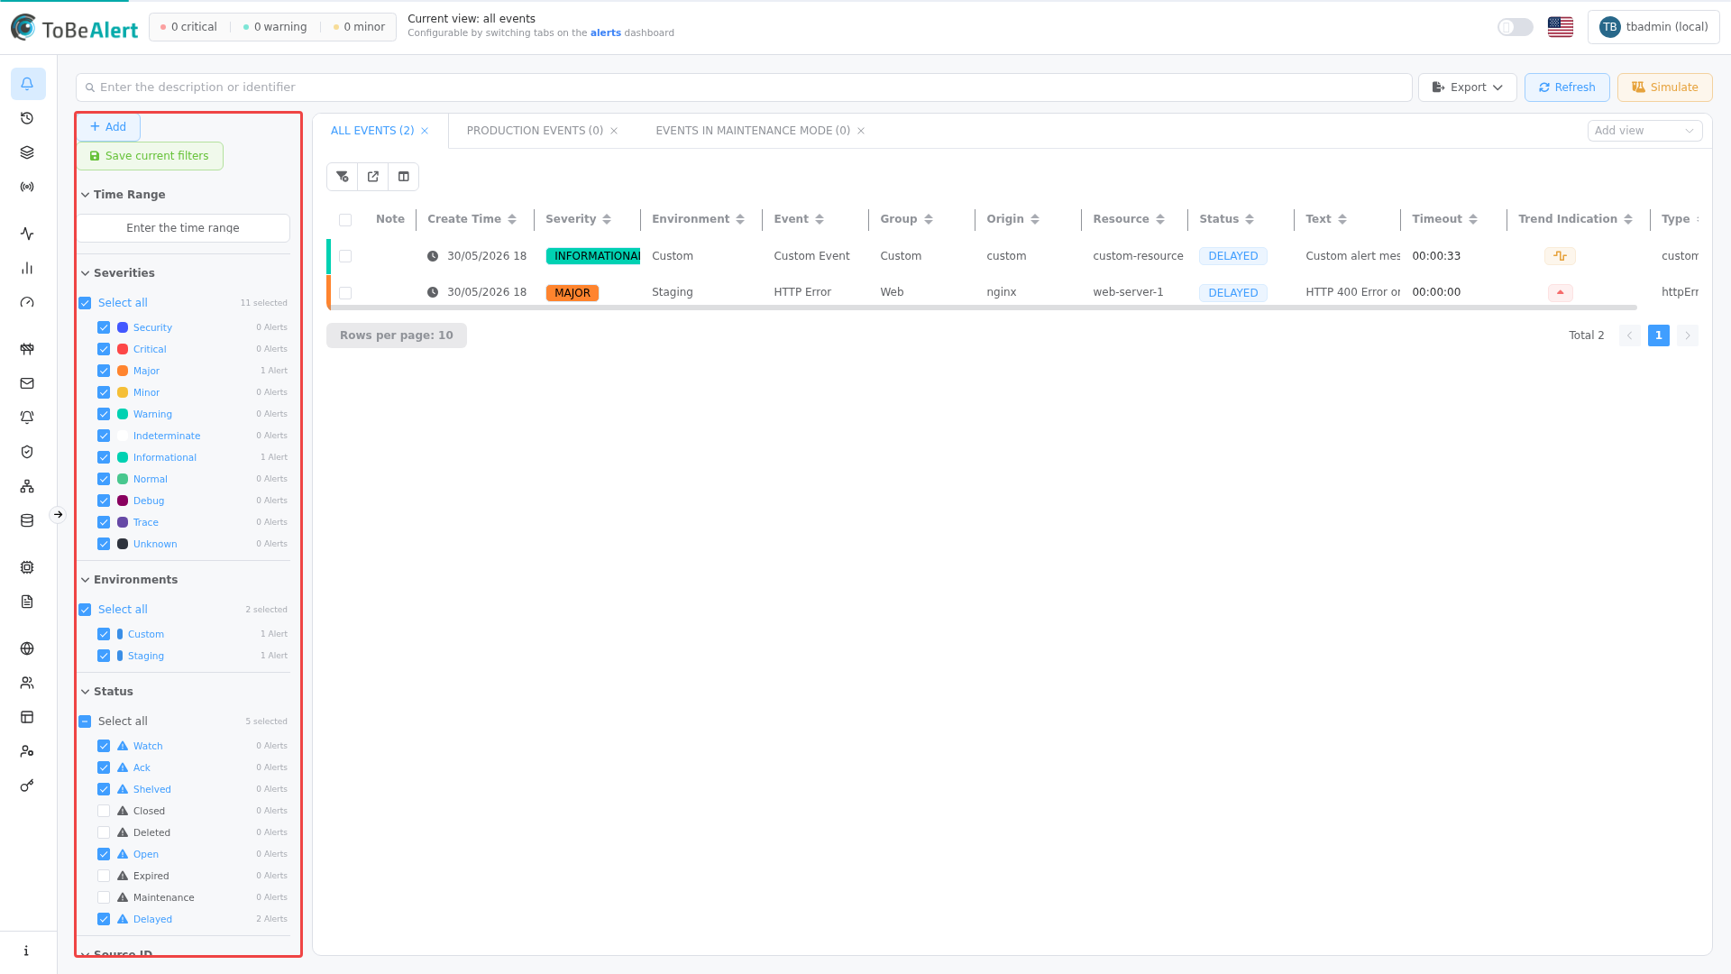The width and height of the screenshot is (1731, 974).
Task: Click the open-in-new-window icon above table
Action: pos(373,177)
